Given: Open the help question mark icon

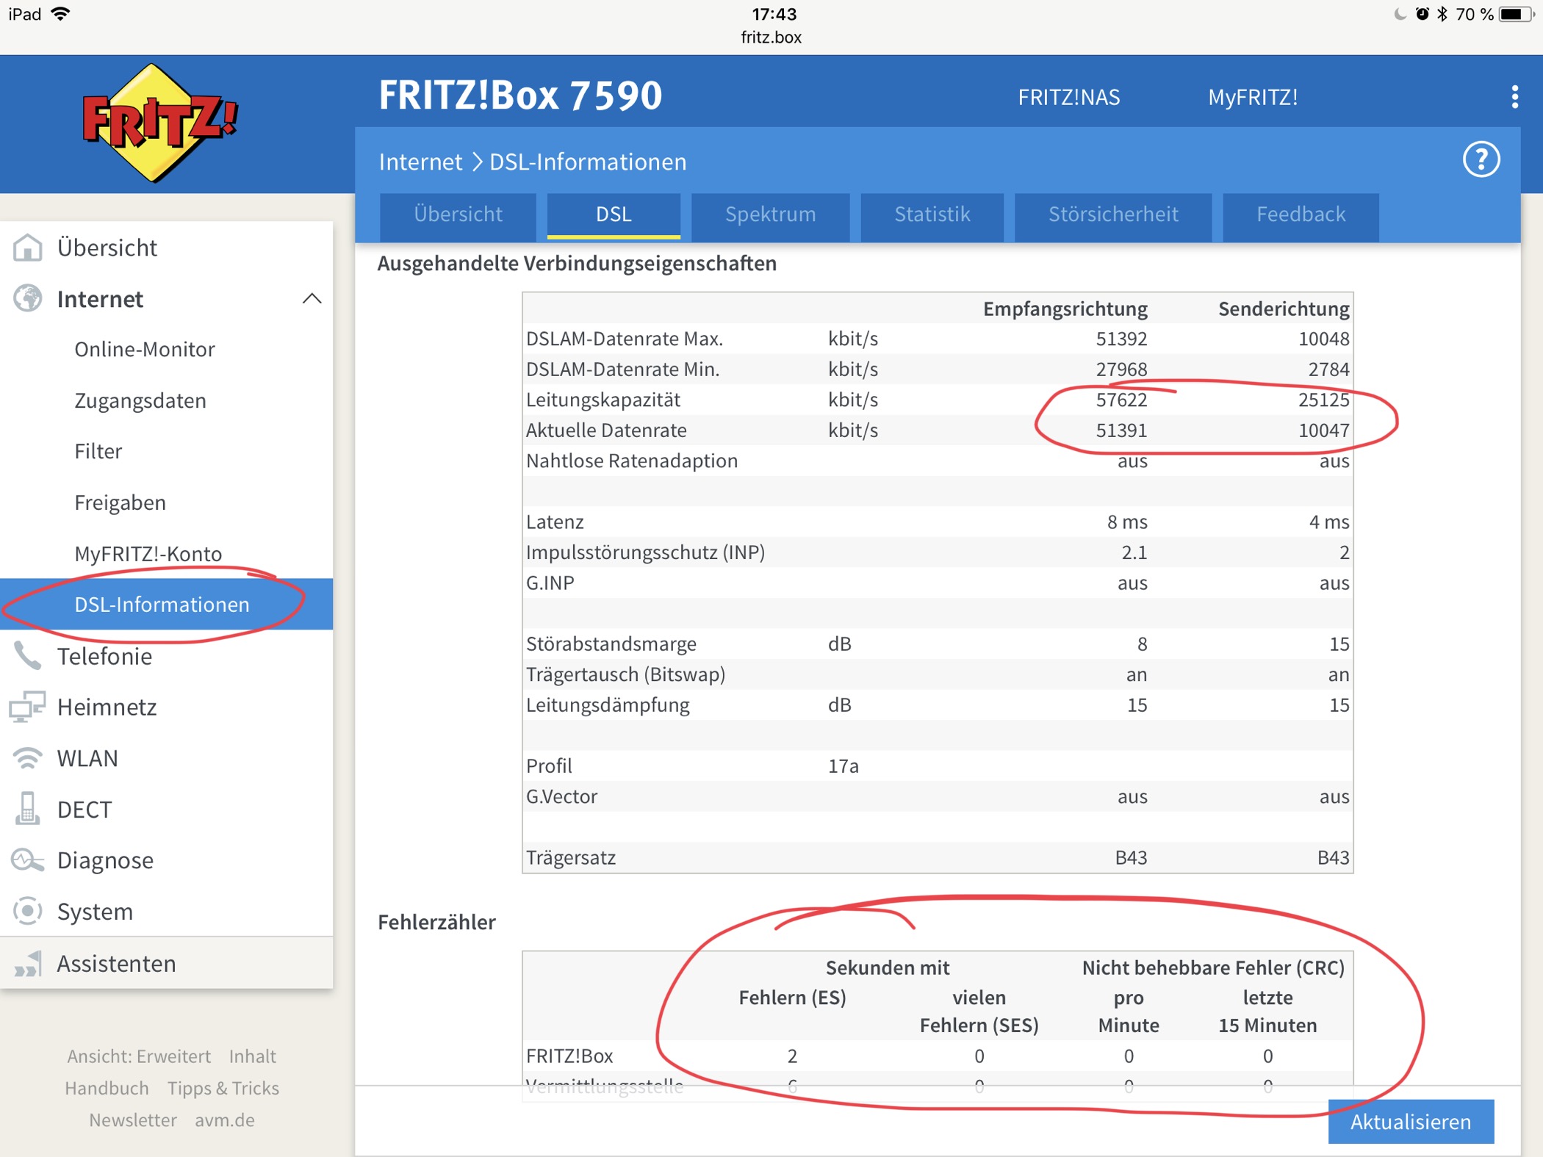Looking at the screenshot, I should [1481, 159].
